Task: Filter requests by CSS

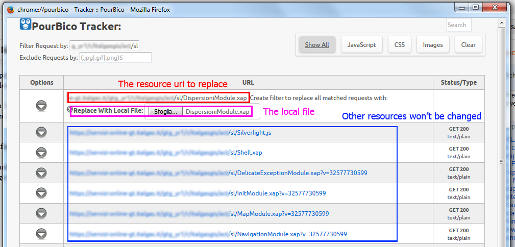Action: coord(399,45)
